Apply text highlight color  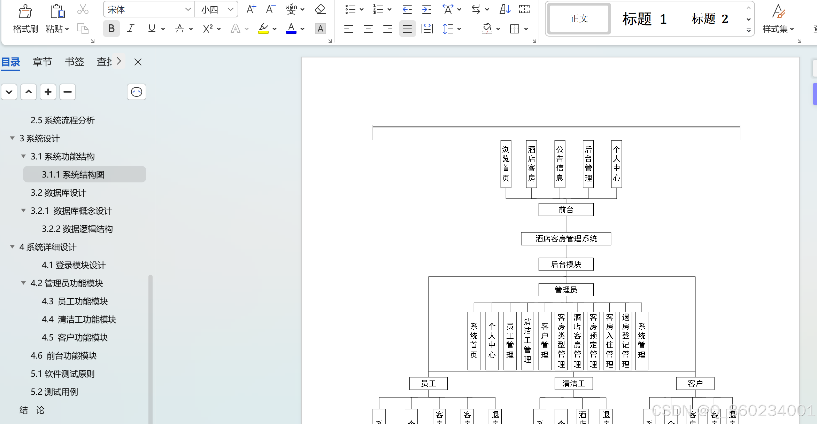[x=263, y=29]
